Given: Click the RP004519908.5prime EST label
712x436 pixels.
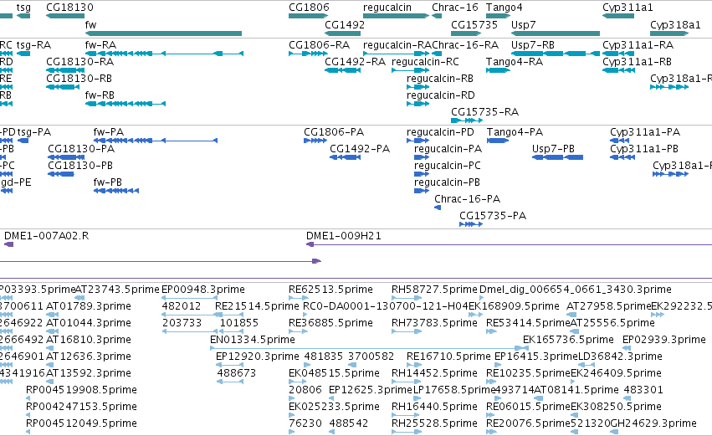Looking at the screenshot, I should pyautogui.click(x=81, y=390).
